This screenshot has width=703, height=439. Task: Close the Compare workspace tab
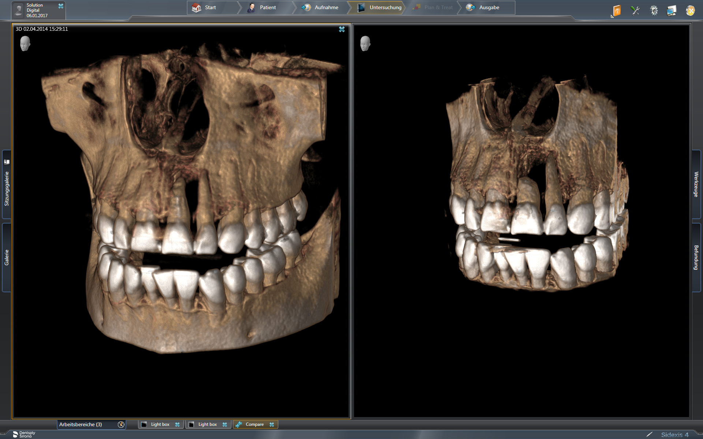tap(272, 424)
